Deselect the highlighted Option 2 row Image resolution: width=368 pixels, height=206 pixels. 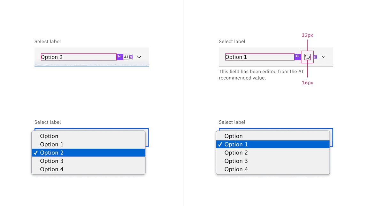tap(64, 153)
